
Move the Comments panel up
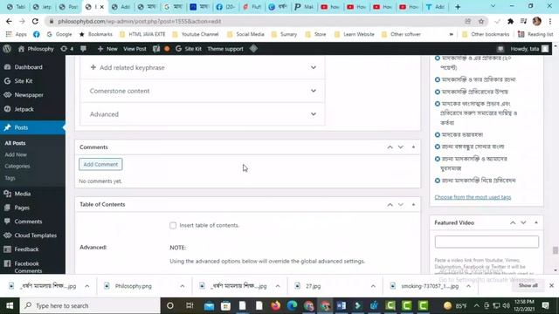point(390,147)
